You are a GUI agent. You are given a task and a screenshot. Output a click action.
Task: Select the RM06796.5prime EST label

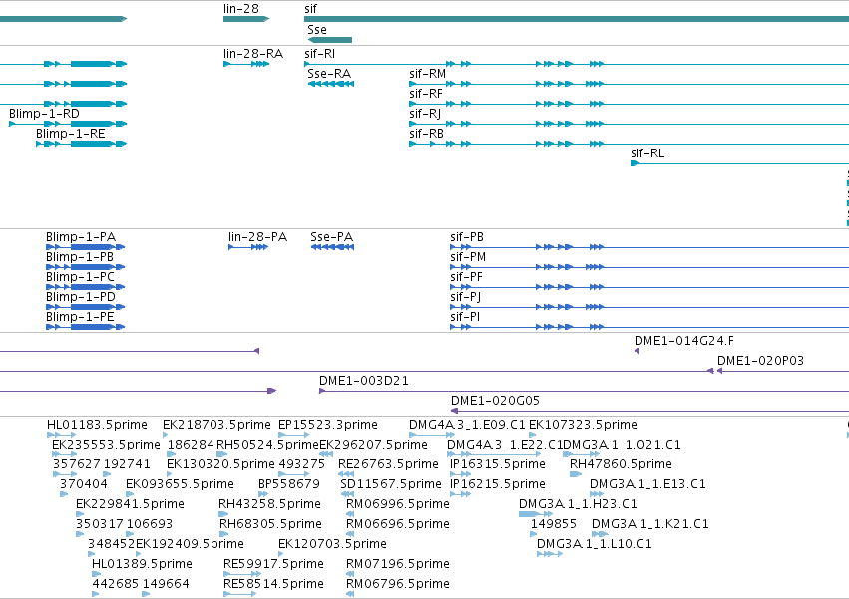pos(398,584)
